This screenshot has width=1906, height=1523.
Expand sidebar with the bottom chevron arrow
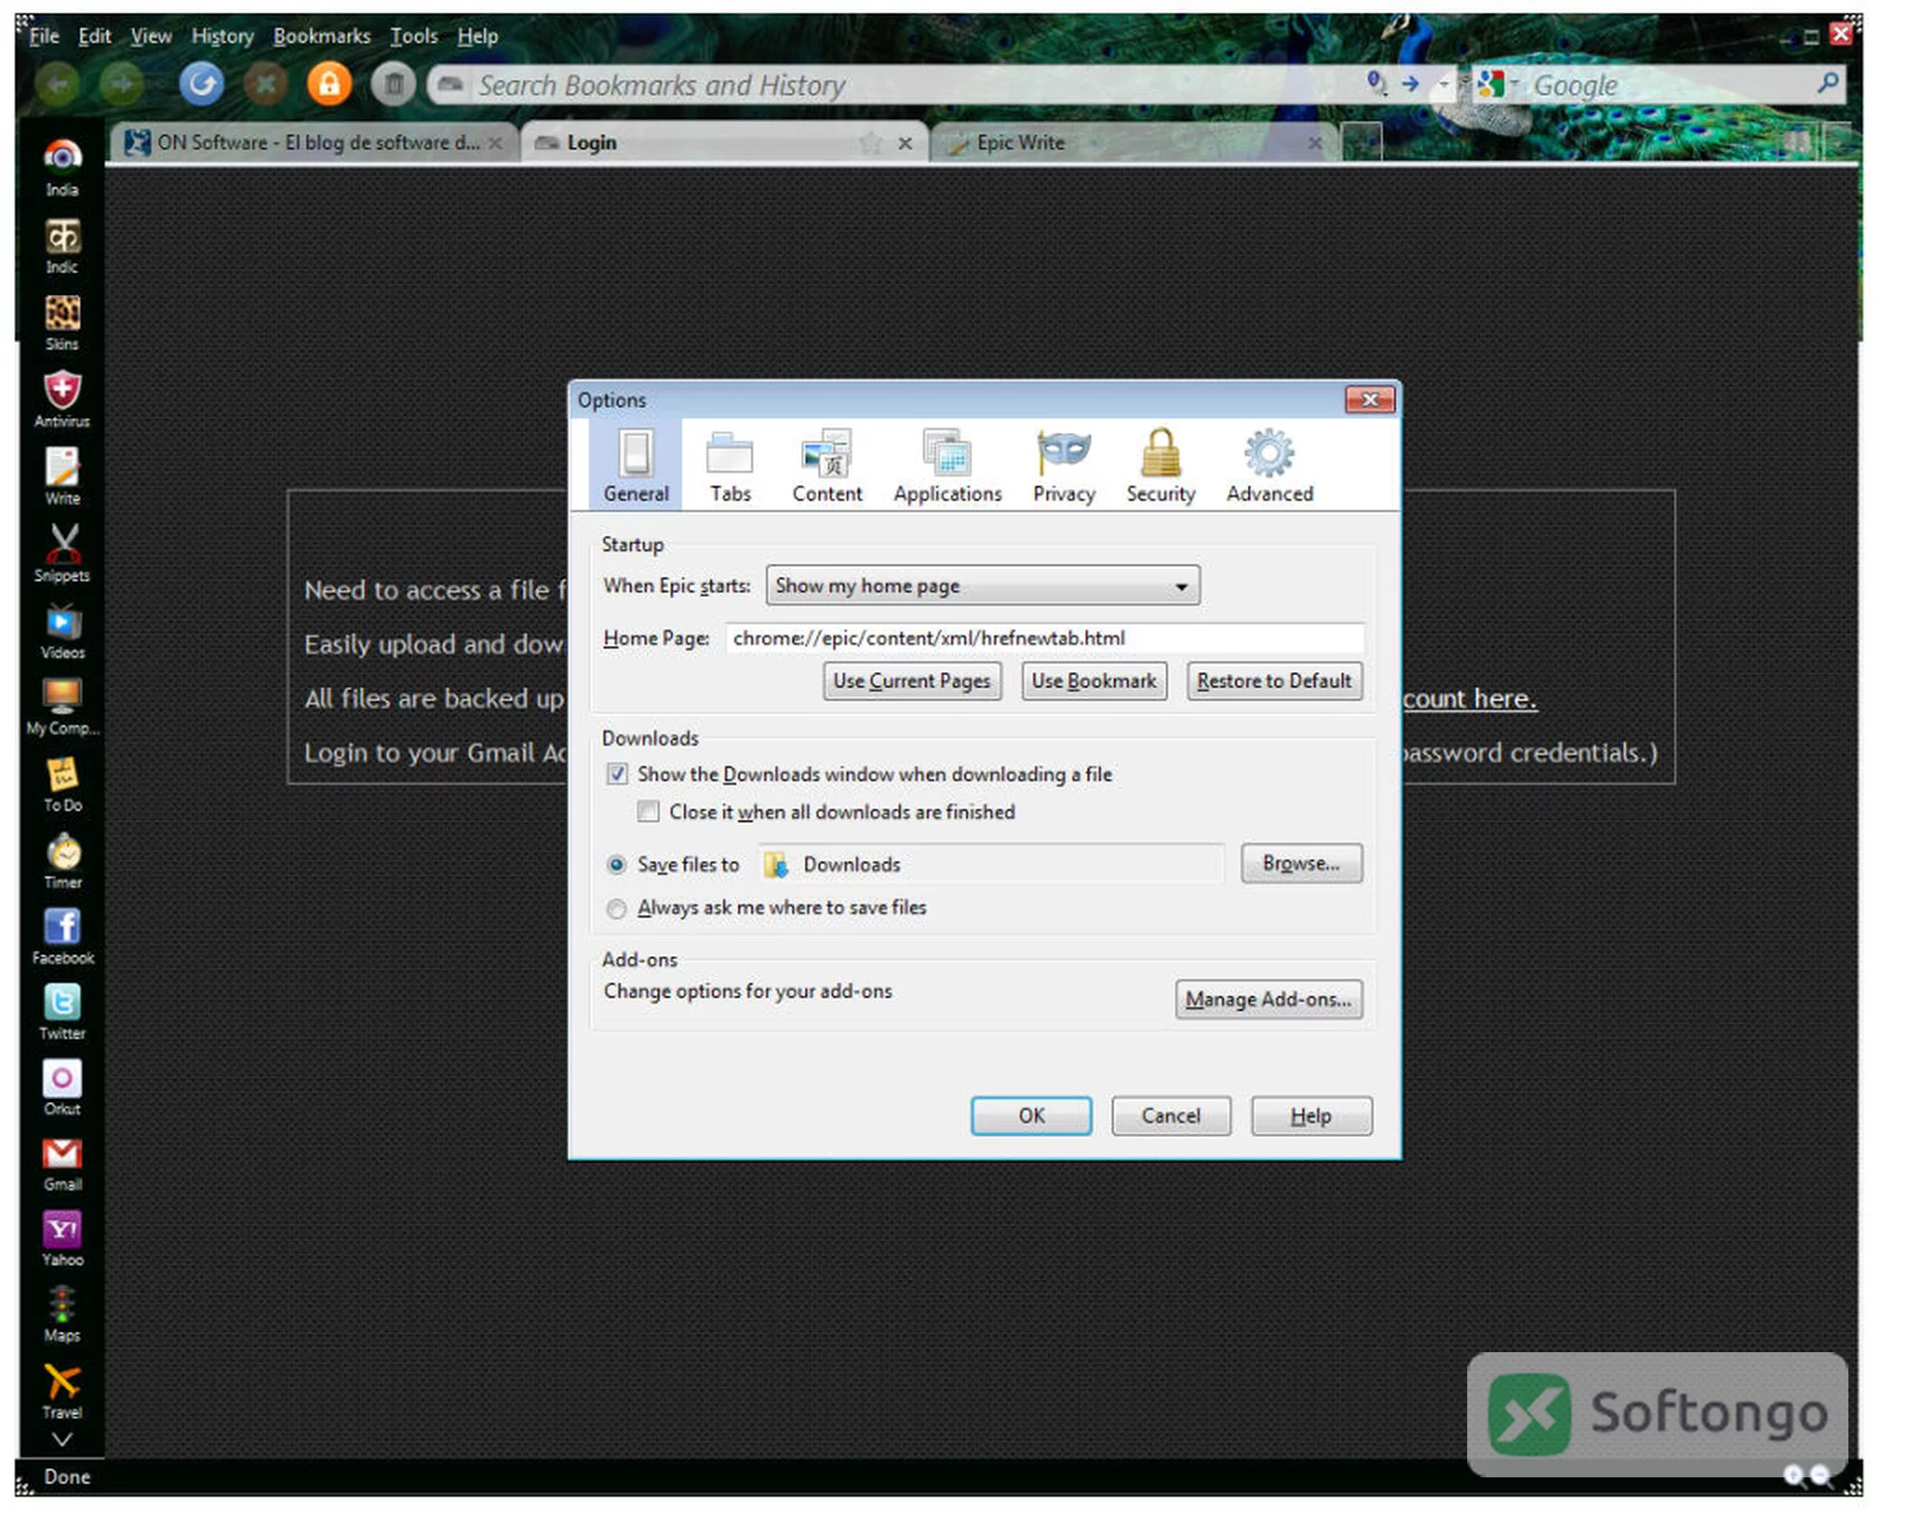(62, 1441)
